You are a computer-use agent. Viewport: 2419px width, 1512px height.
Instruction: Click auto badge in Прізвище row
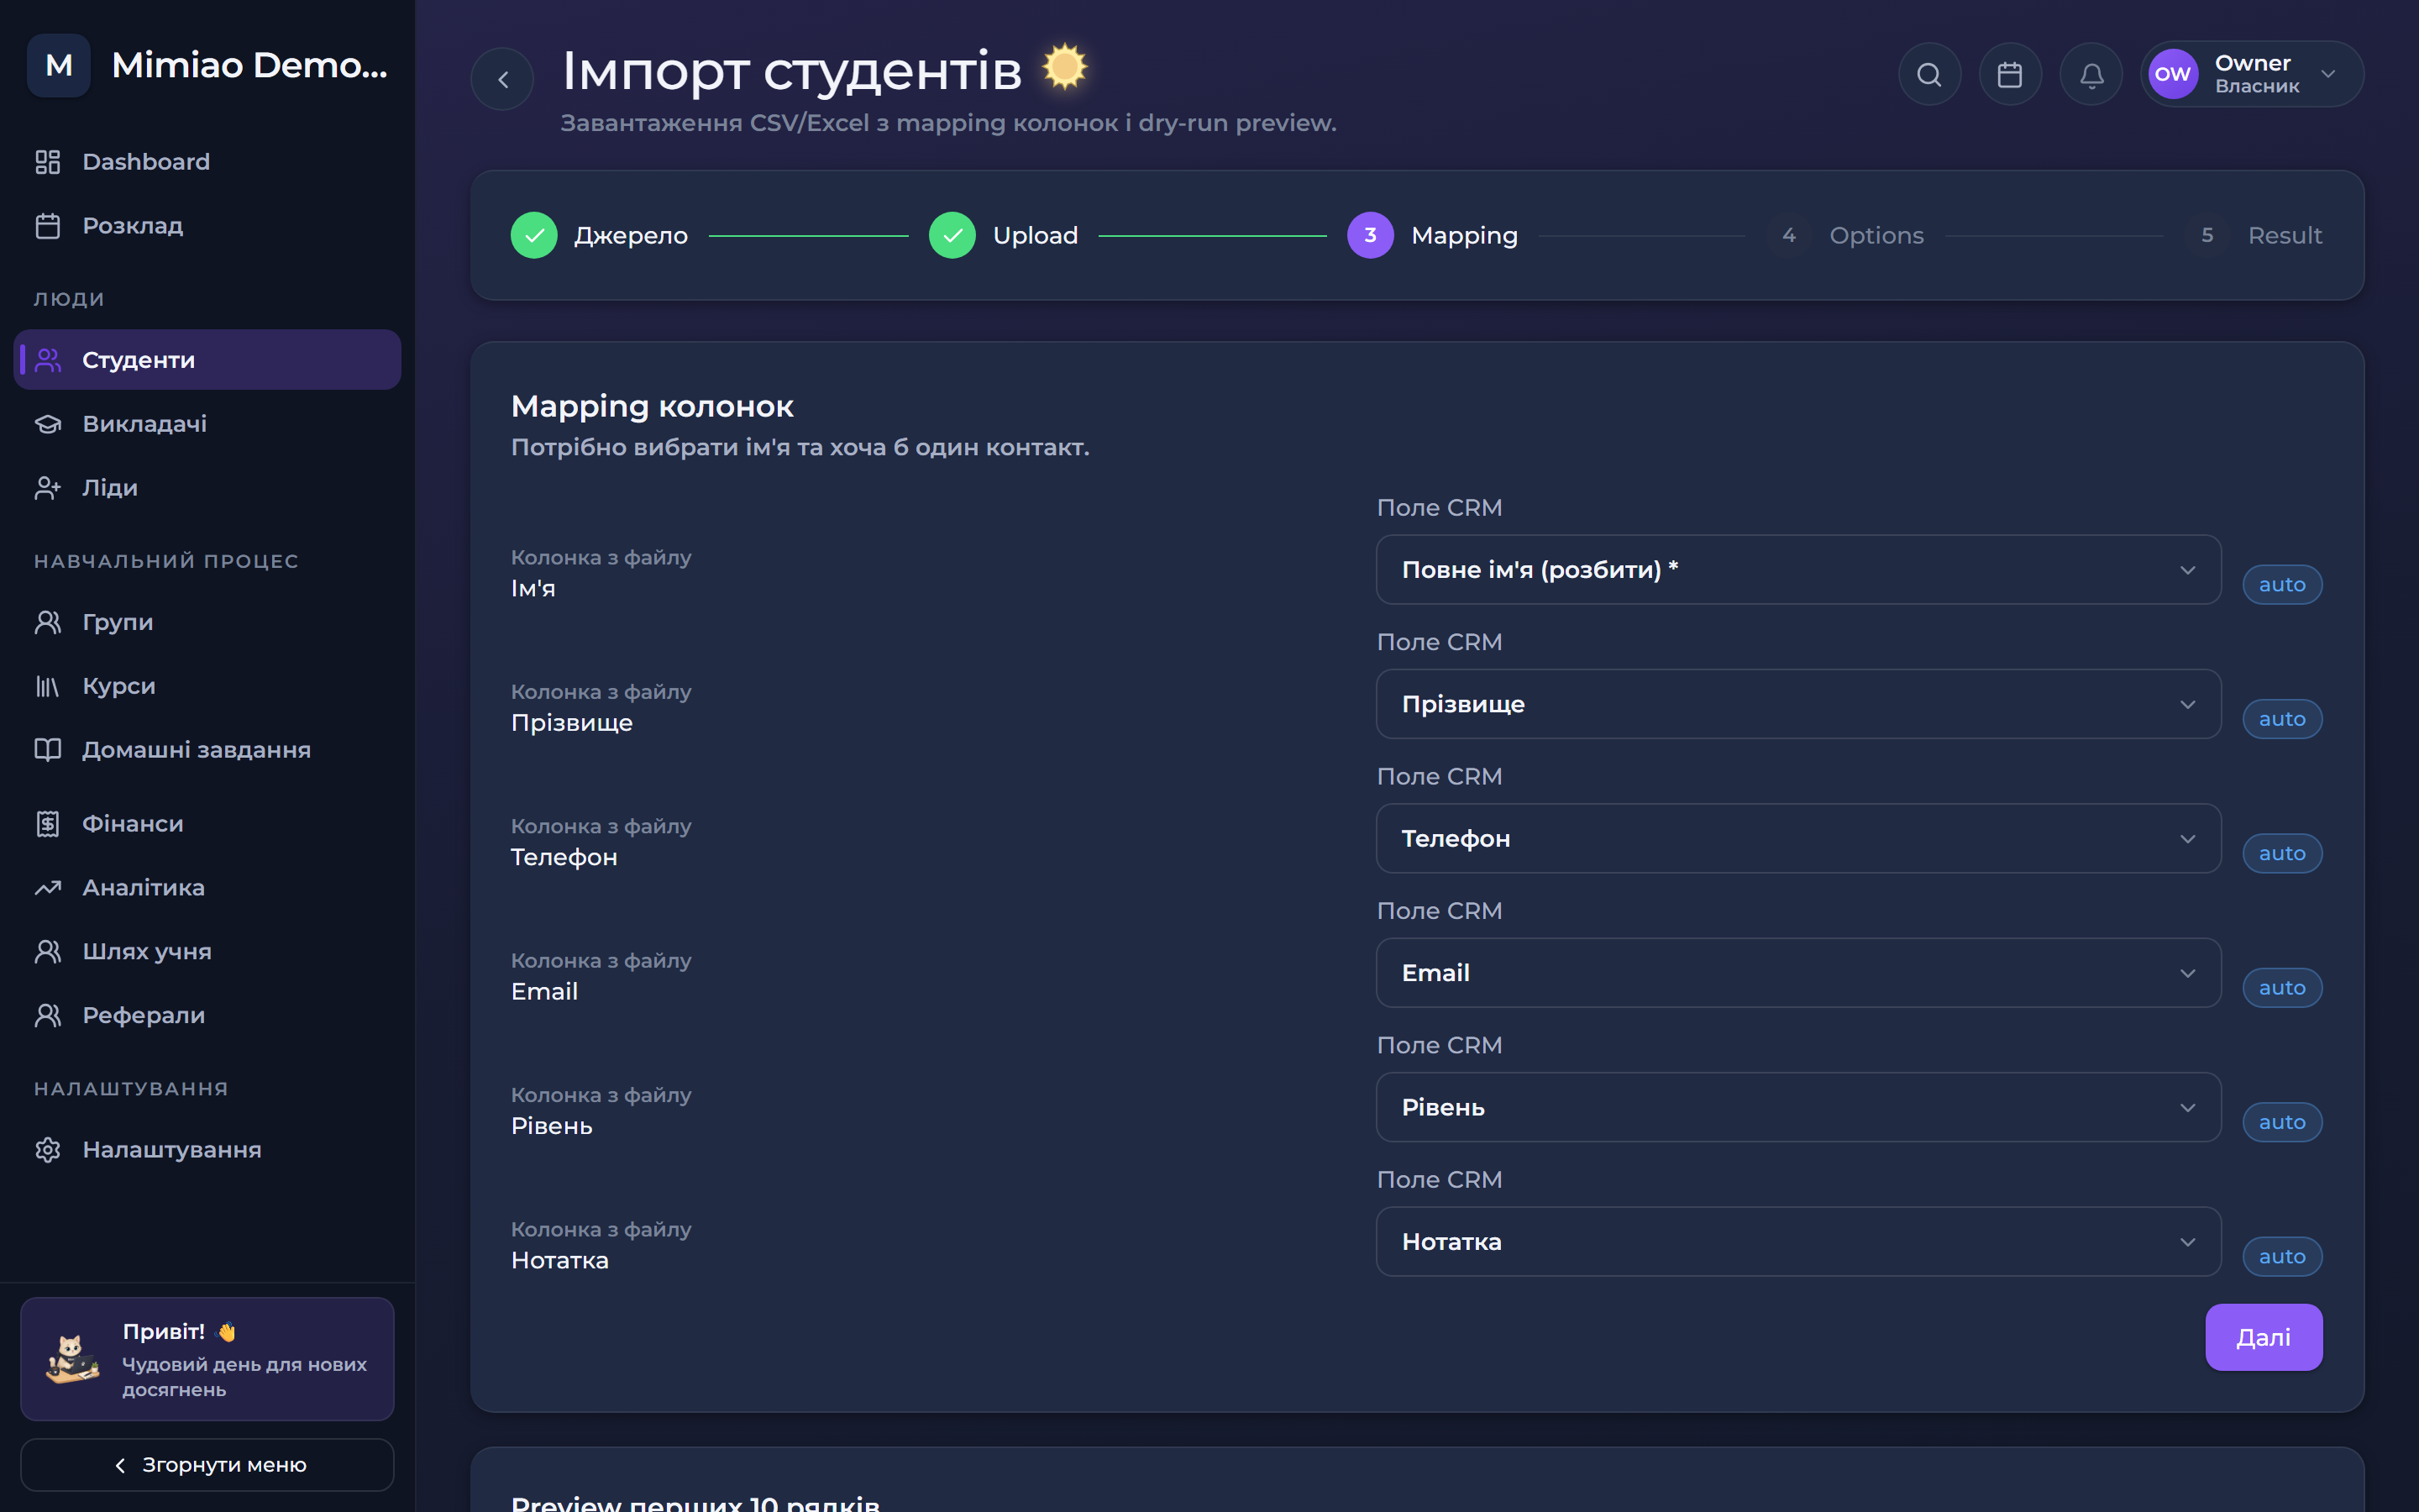coord(2282,719)
